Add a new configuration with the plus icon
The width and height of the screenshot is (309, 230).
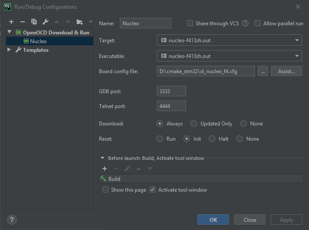tap(11, 22)
